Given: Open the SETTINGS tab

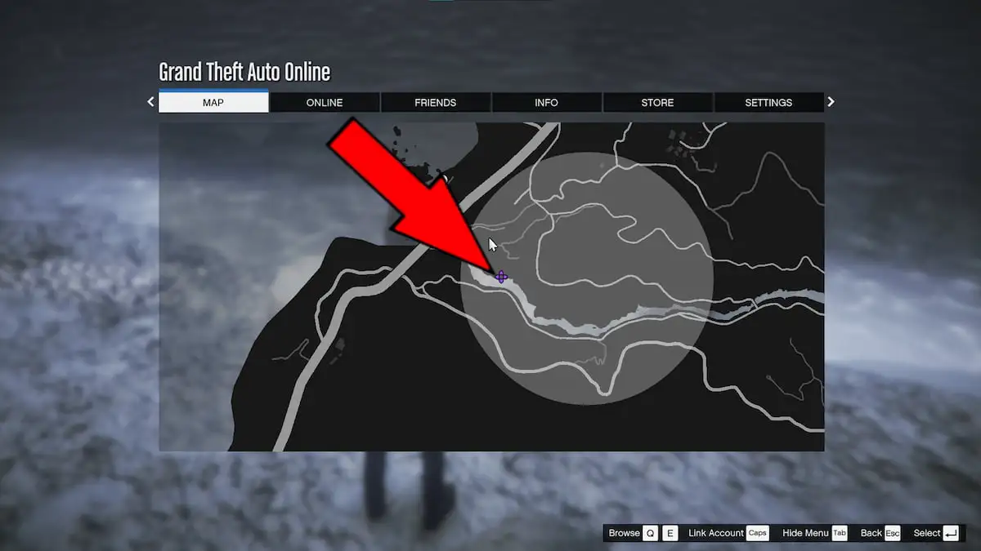Looking at the screenshot, I should [x=768, y=102].
